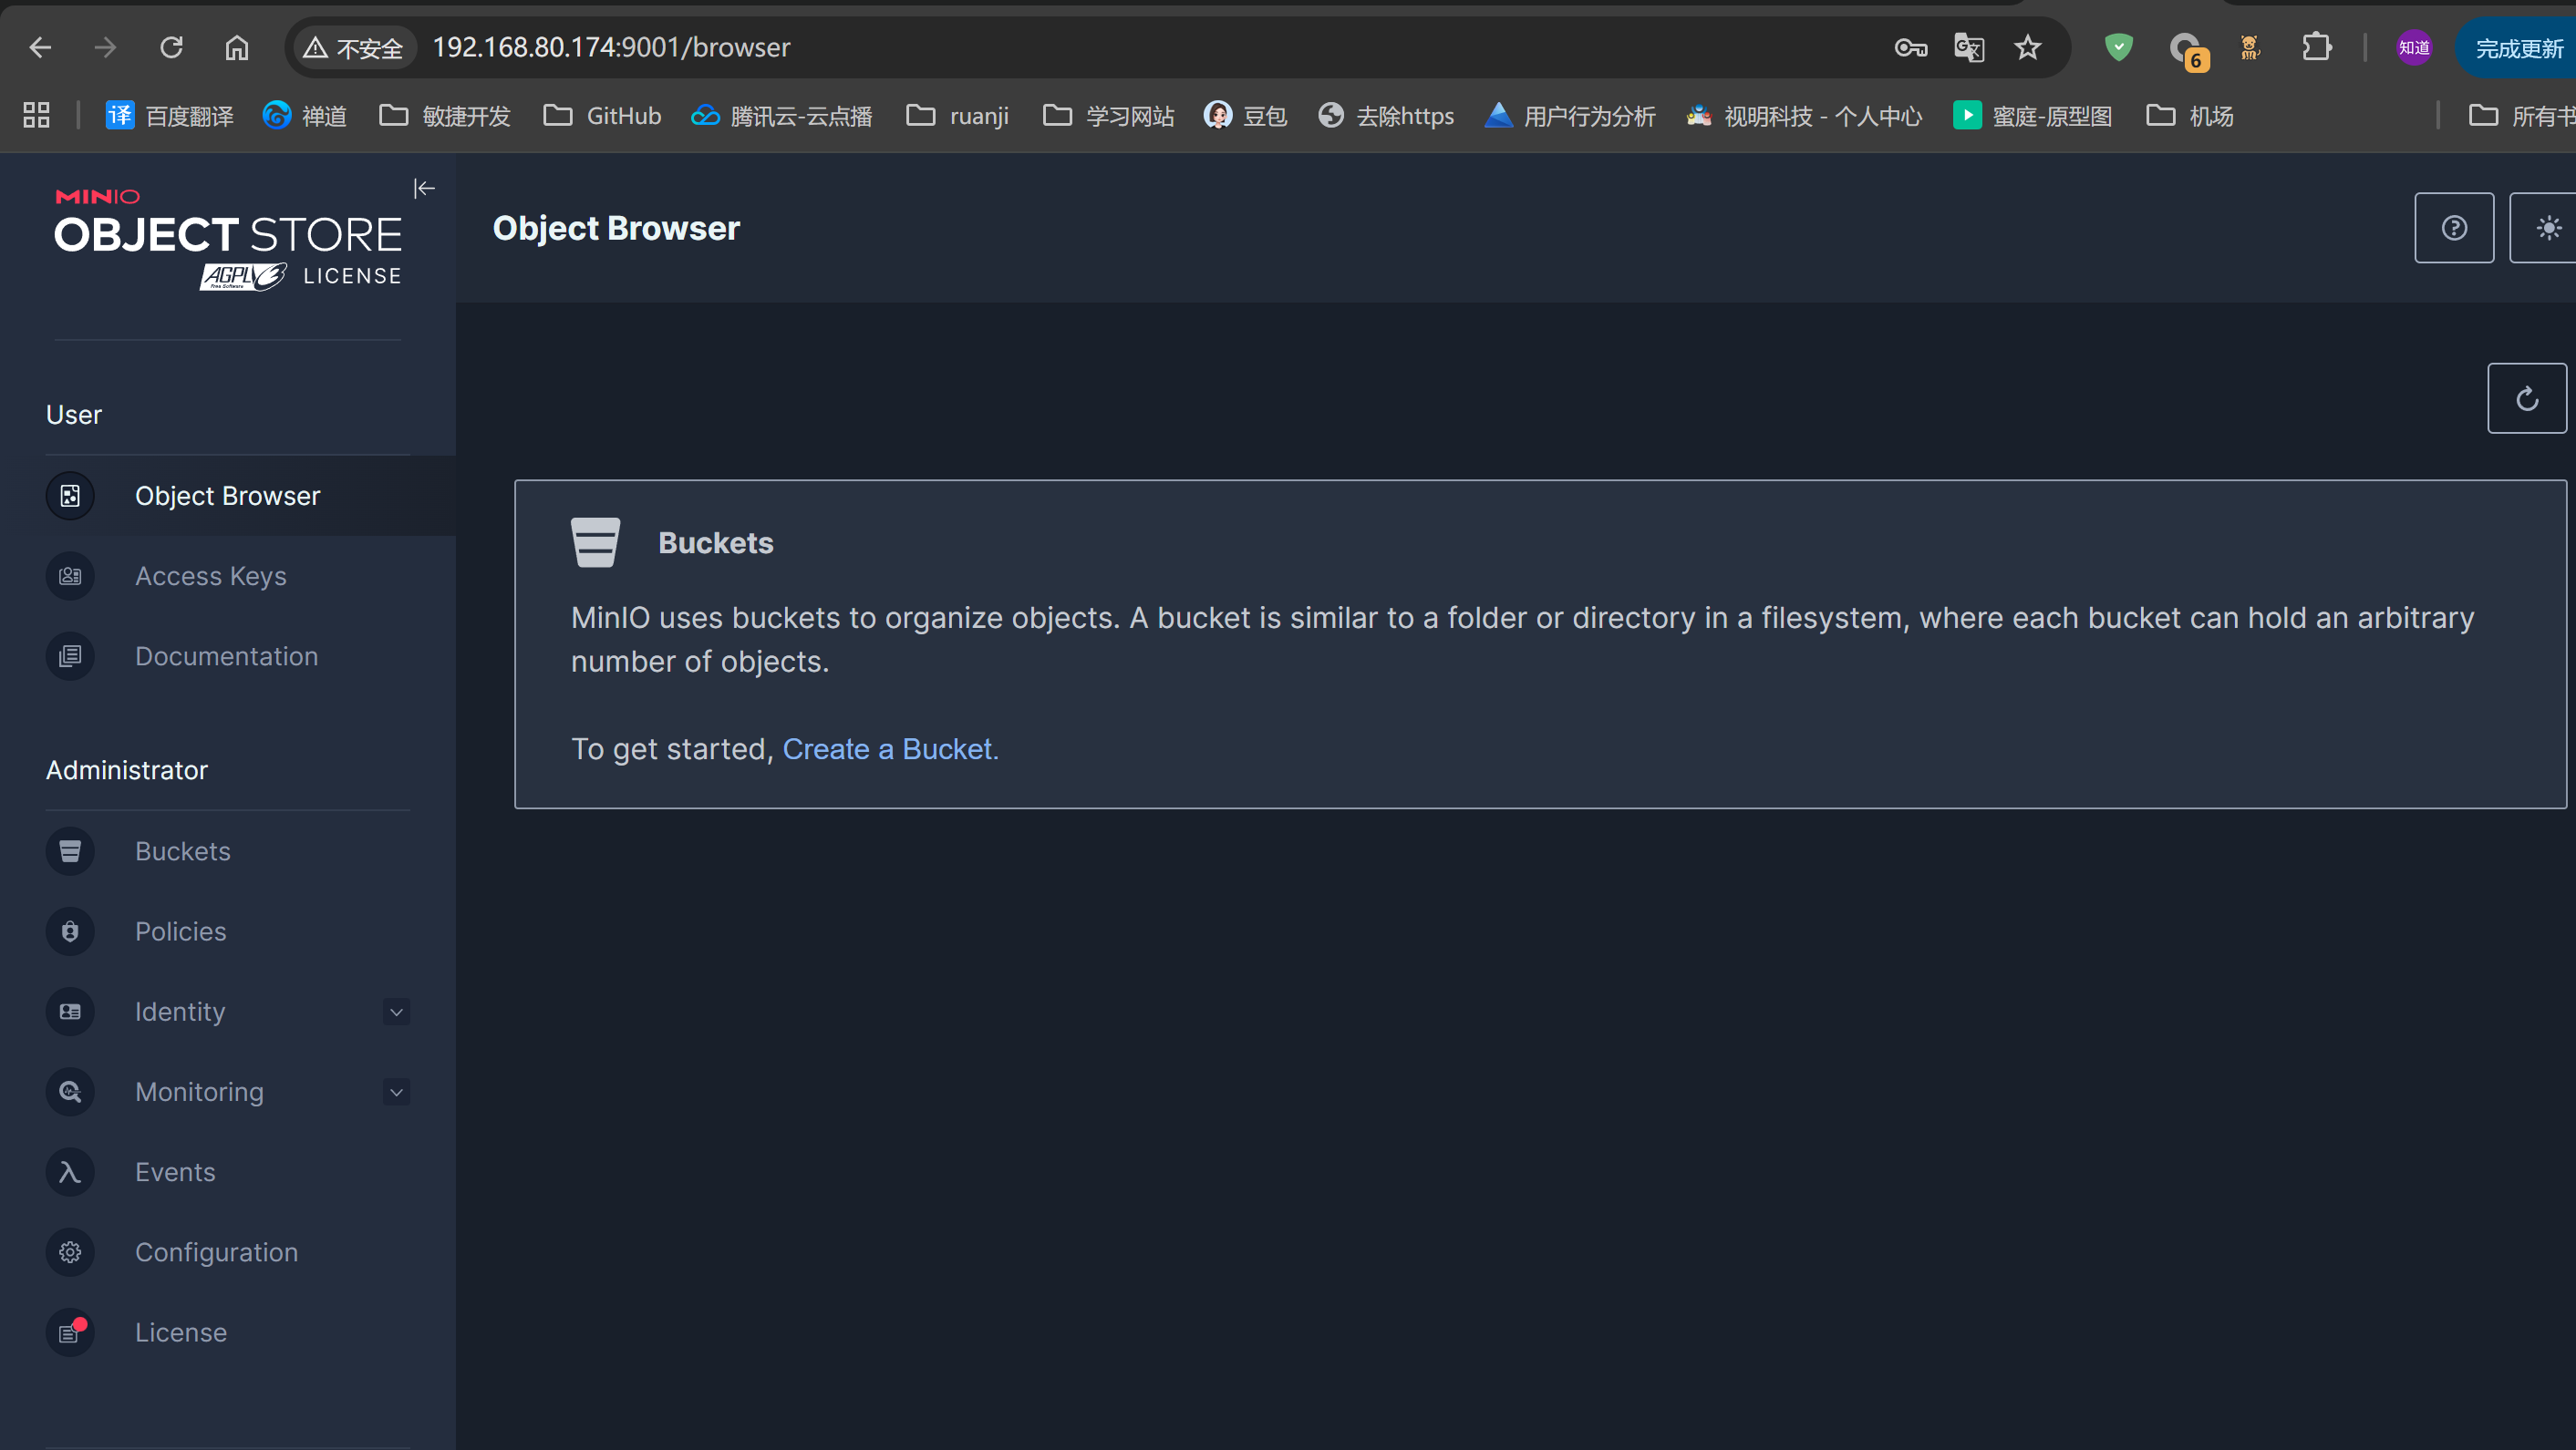2576x1450 pixels.
Task: Click the browser address bar URL
Action: point(610,47)
